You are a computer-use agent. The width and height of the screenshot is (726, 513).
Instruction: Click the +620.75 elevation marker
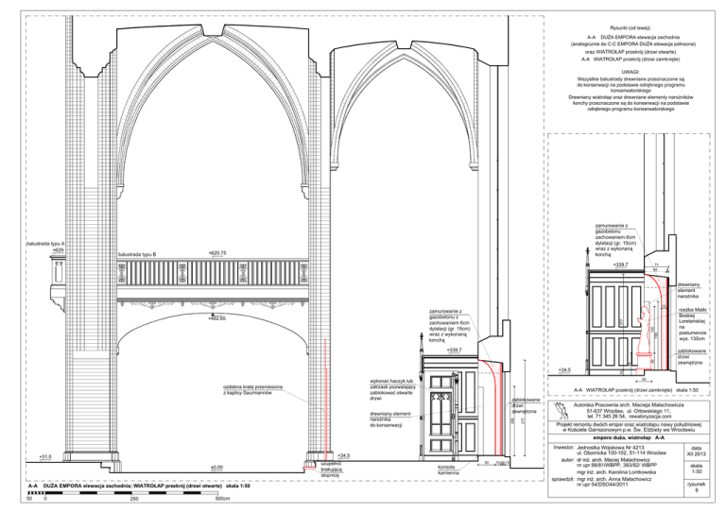216,253
